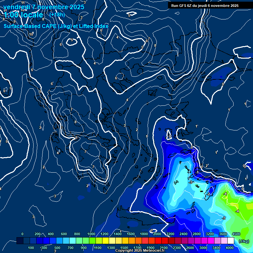Screen dimensions: 253x253
Task: Click the '3600' legend value
Action: 223,234
